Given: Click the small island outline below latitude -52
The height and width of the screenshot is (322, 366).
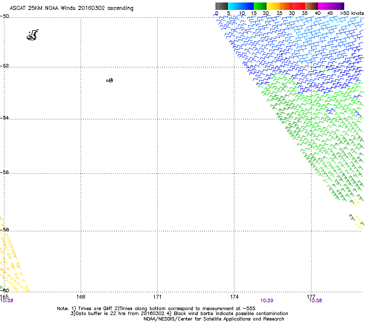Looking at the screenshot, I should [x=110, y=80].
